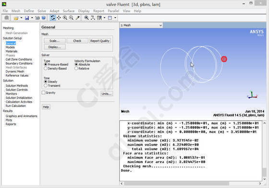Image resolution: width=269 pixels, height=188 pixels.
Task: Open the Display menu
Action: click(x=84, y=11)
